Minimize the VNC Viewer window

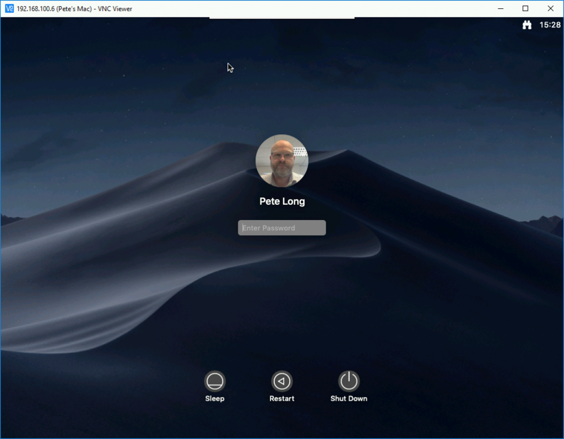coord(500,8)
